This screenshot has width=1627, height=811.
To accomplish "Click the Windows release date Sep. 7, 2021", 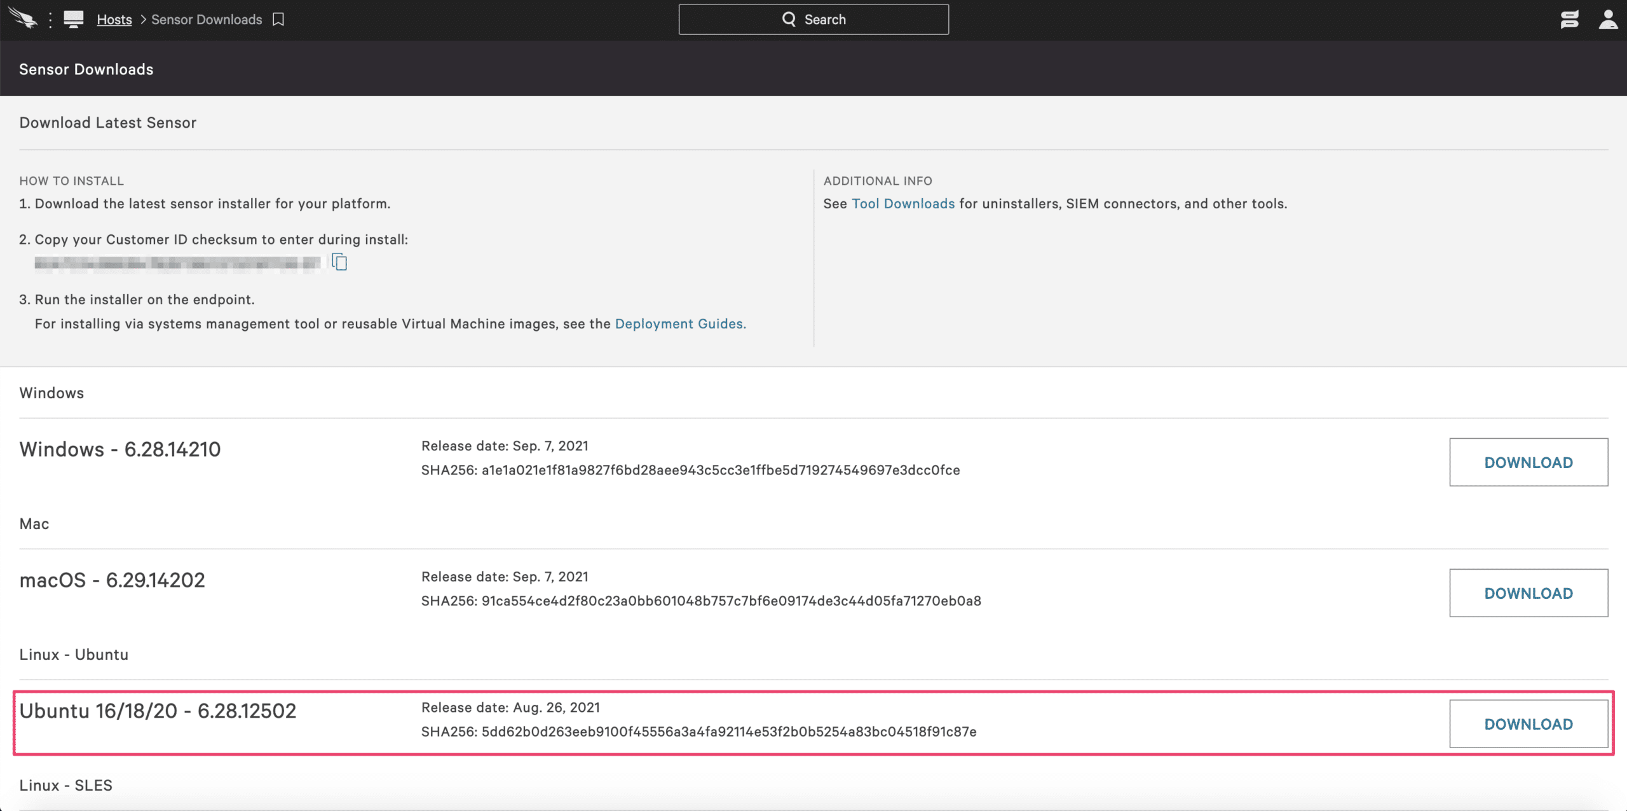I will 505,446.
